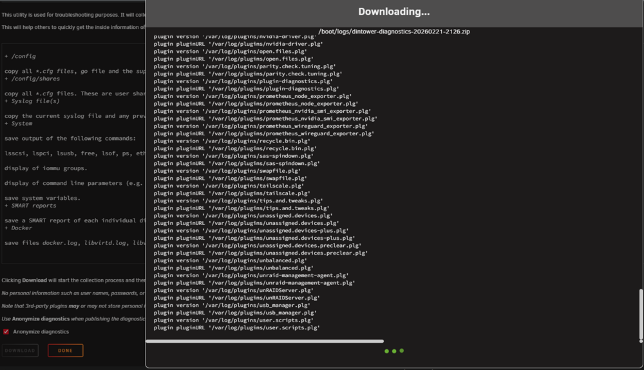Click the vertical scrollbar thumb in log window
Viewport: 644px width, 370px height.
click(x=641, y=315)
